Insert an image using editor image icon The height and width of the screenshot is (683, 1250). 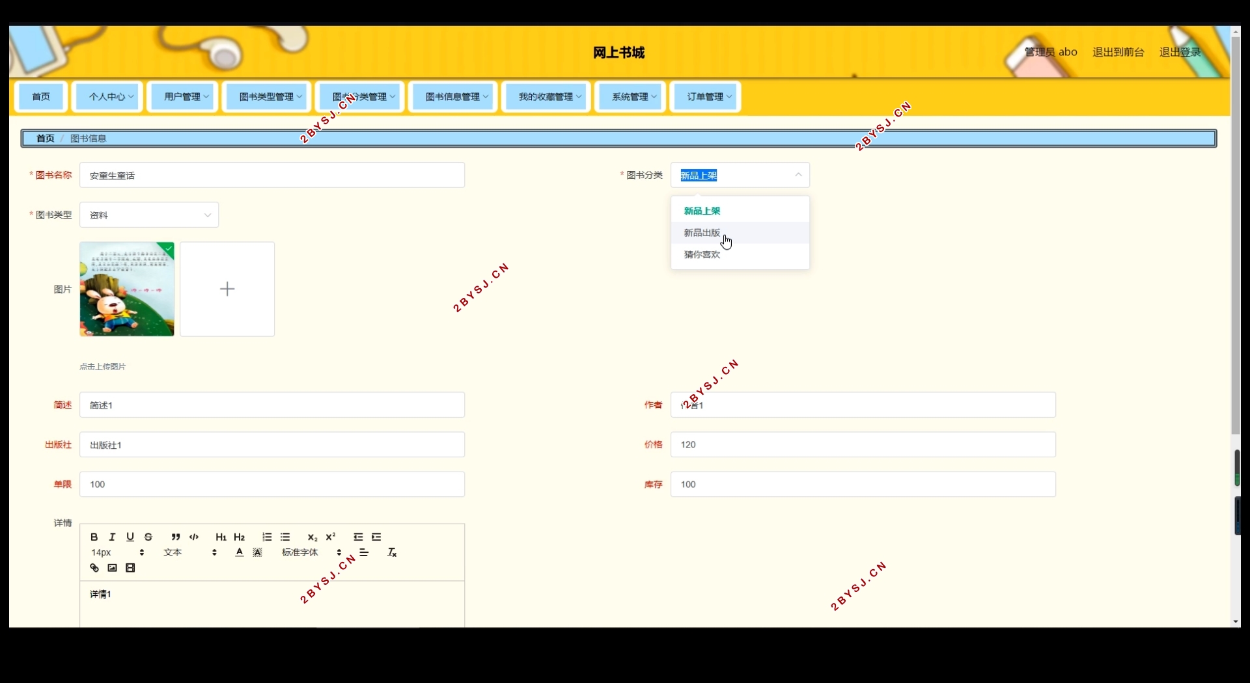[113, 568]
